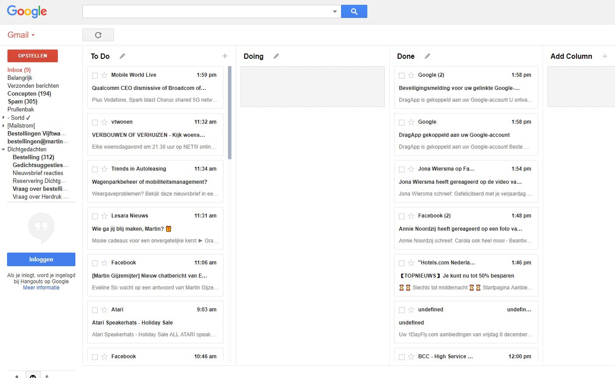Click the red OPSTELLEN compose button
Image resolution: width=615 pixels, height=378 pixels.
(x=32, y=56)
